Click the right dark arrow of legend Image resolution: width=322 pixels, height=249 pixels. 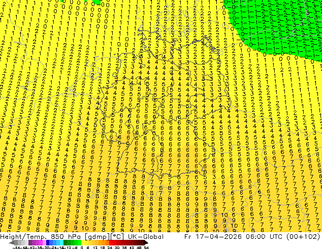[x=146, y=242]
